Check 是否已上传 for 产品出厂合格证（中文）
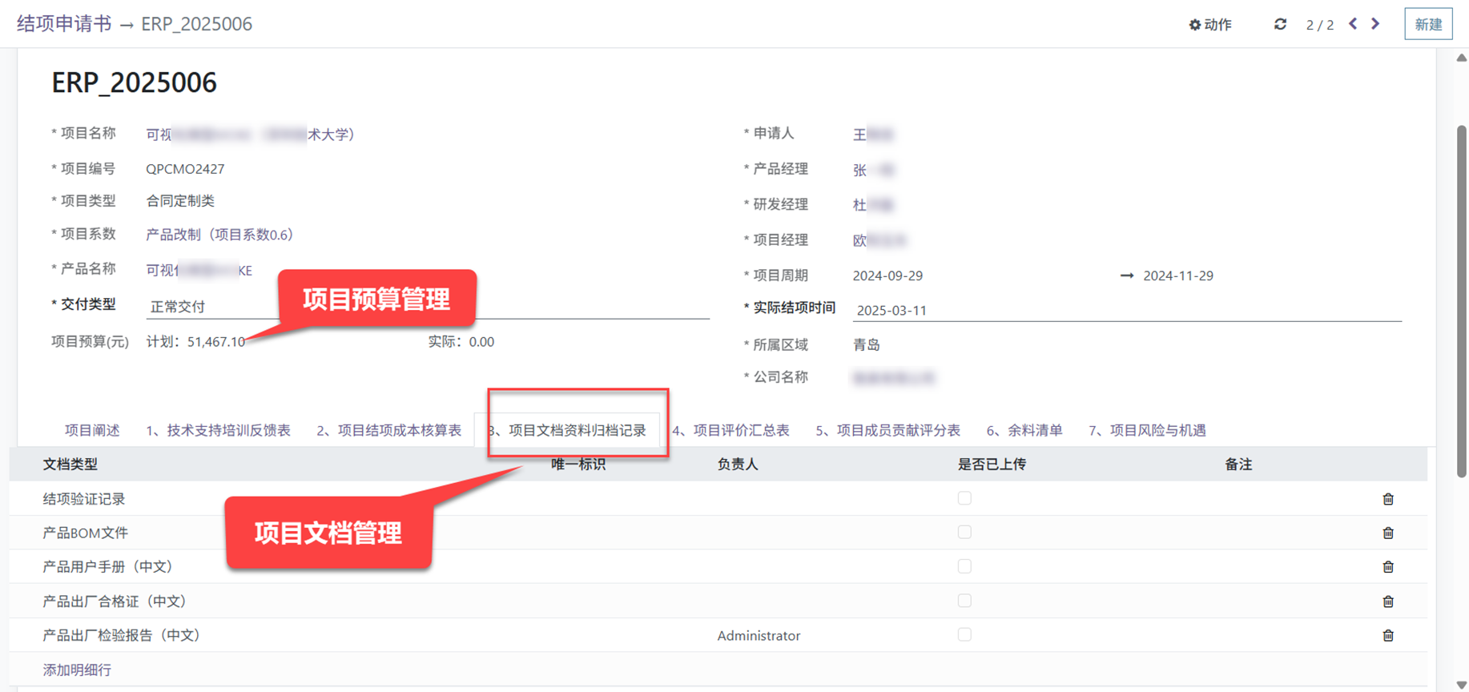 coord(964,601)
